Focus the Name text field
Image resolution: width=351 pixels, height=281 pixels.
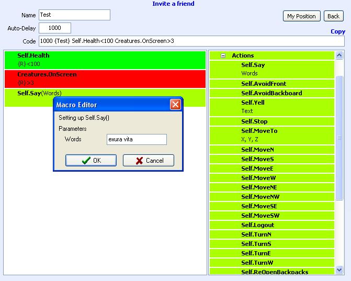click(74, 15)
